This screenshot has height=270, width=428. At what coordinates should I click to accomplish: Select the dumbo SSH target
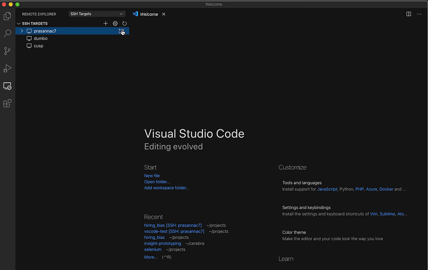click(41, 38)
